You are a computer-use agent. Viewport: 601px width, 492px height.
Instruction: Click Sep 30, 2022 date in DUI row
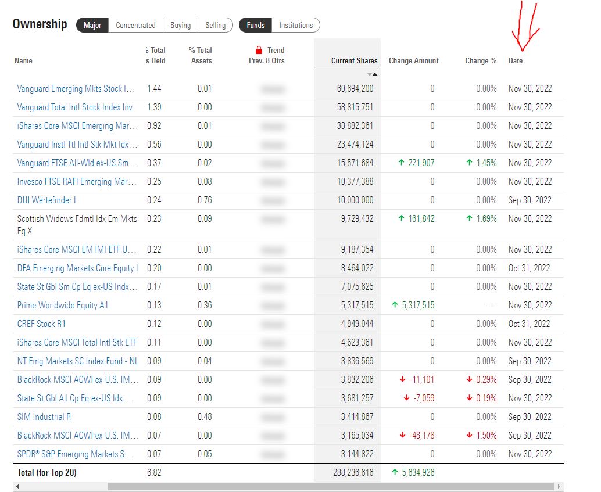click(530, 200)
